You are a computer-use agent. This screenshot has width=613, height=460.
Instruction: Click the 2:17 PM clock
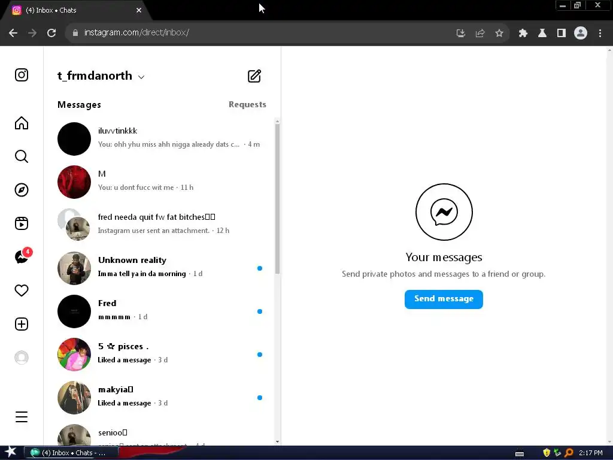591,453
